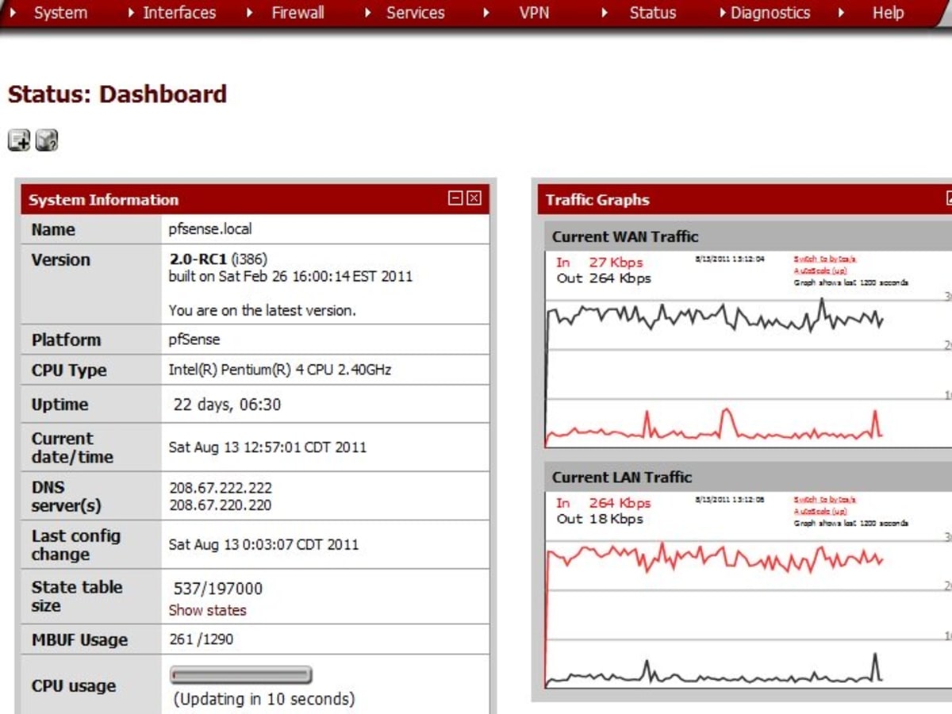952x714 pixels.
Task: Open the Interfaces menu
Action: click(x=179, y=13)
